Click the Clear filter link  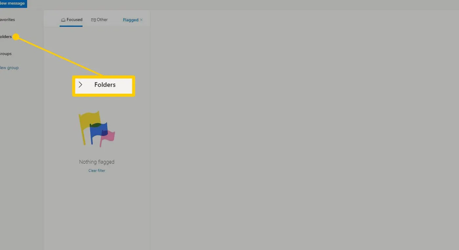tap(97, 170)
